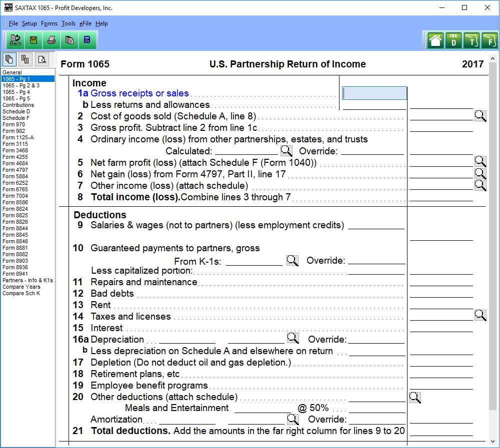Open the eFile menu
Image resolution: width=500 pixels, height=448 pixels.
click(85, 23)
